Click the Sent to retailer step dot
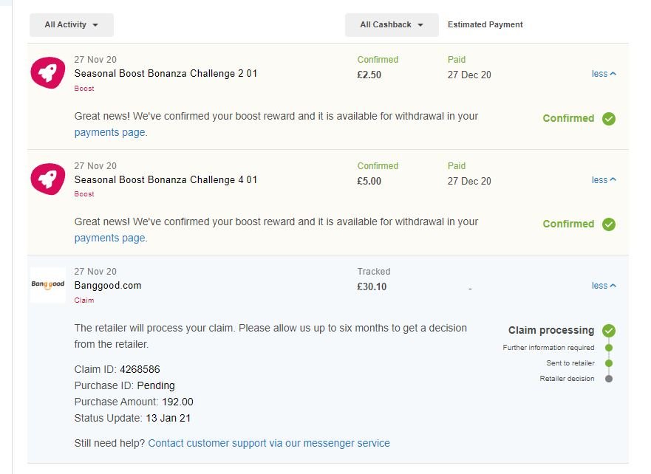 (609, 363)
